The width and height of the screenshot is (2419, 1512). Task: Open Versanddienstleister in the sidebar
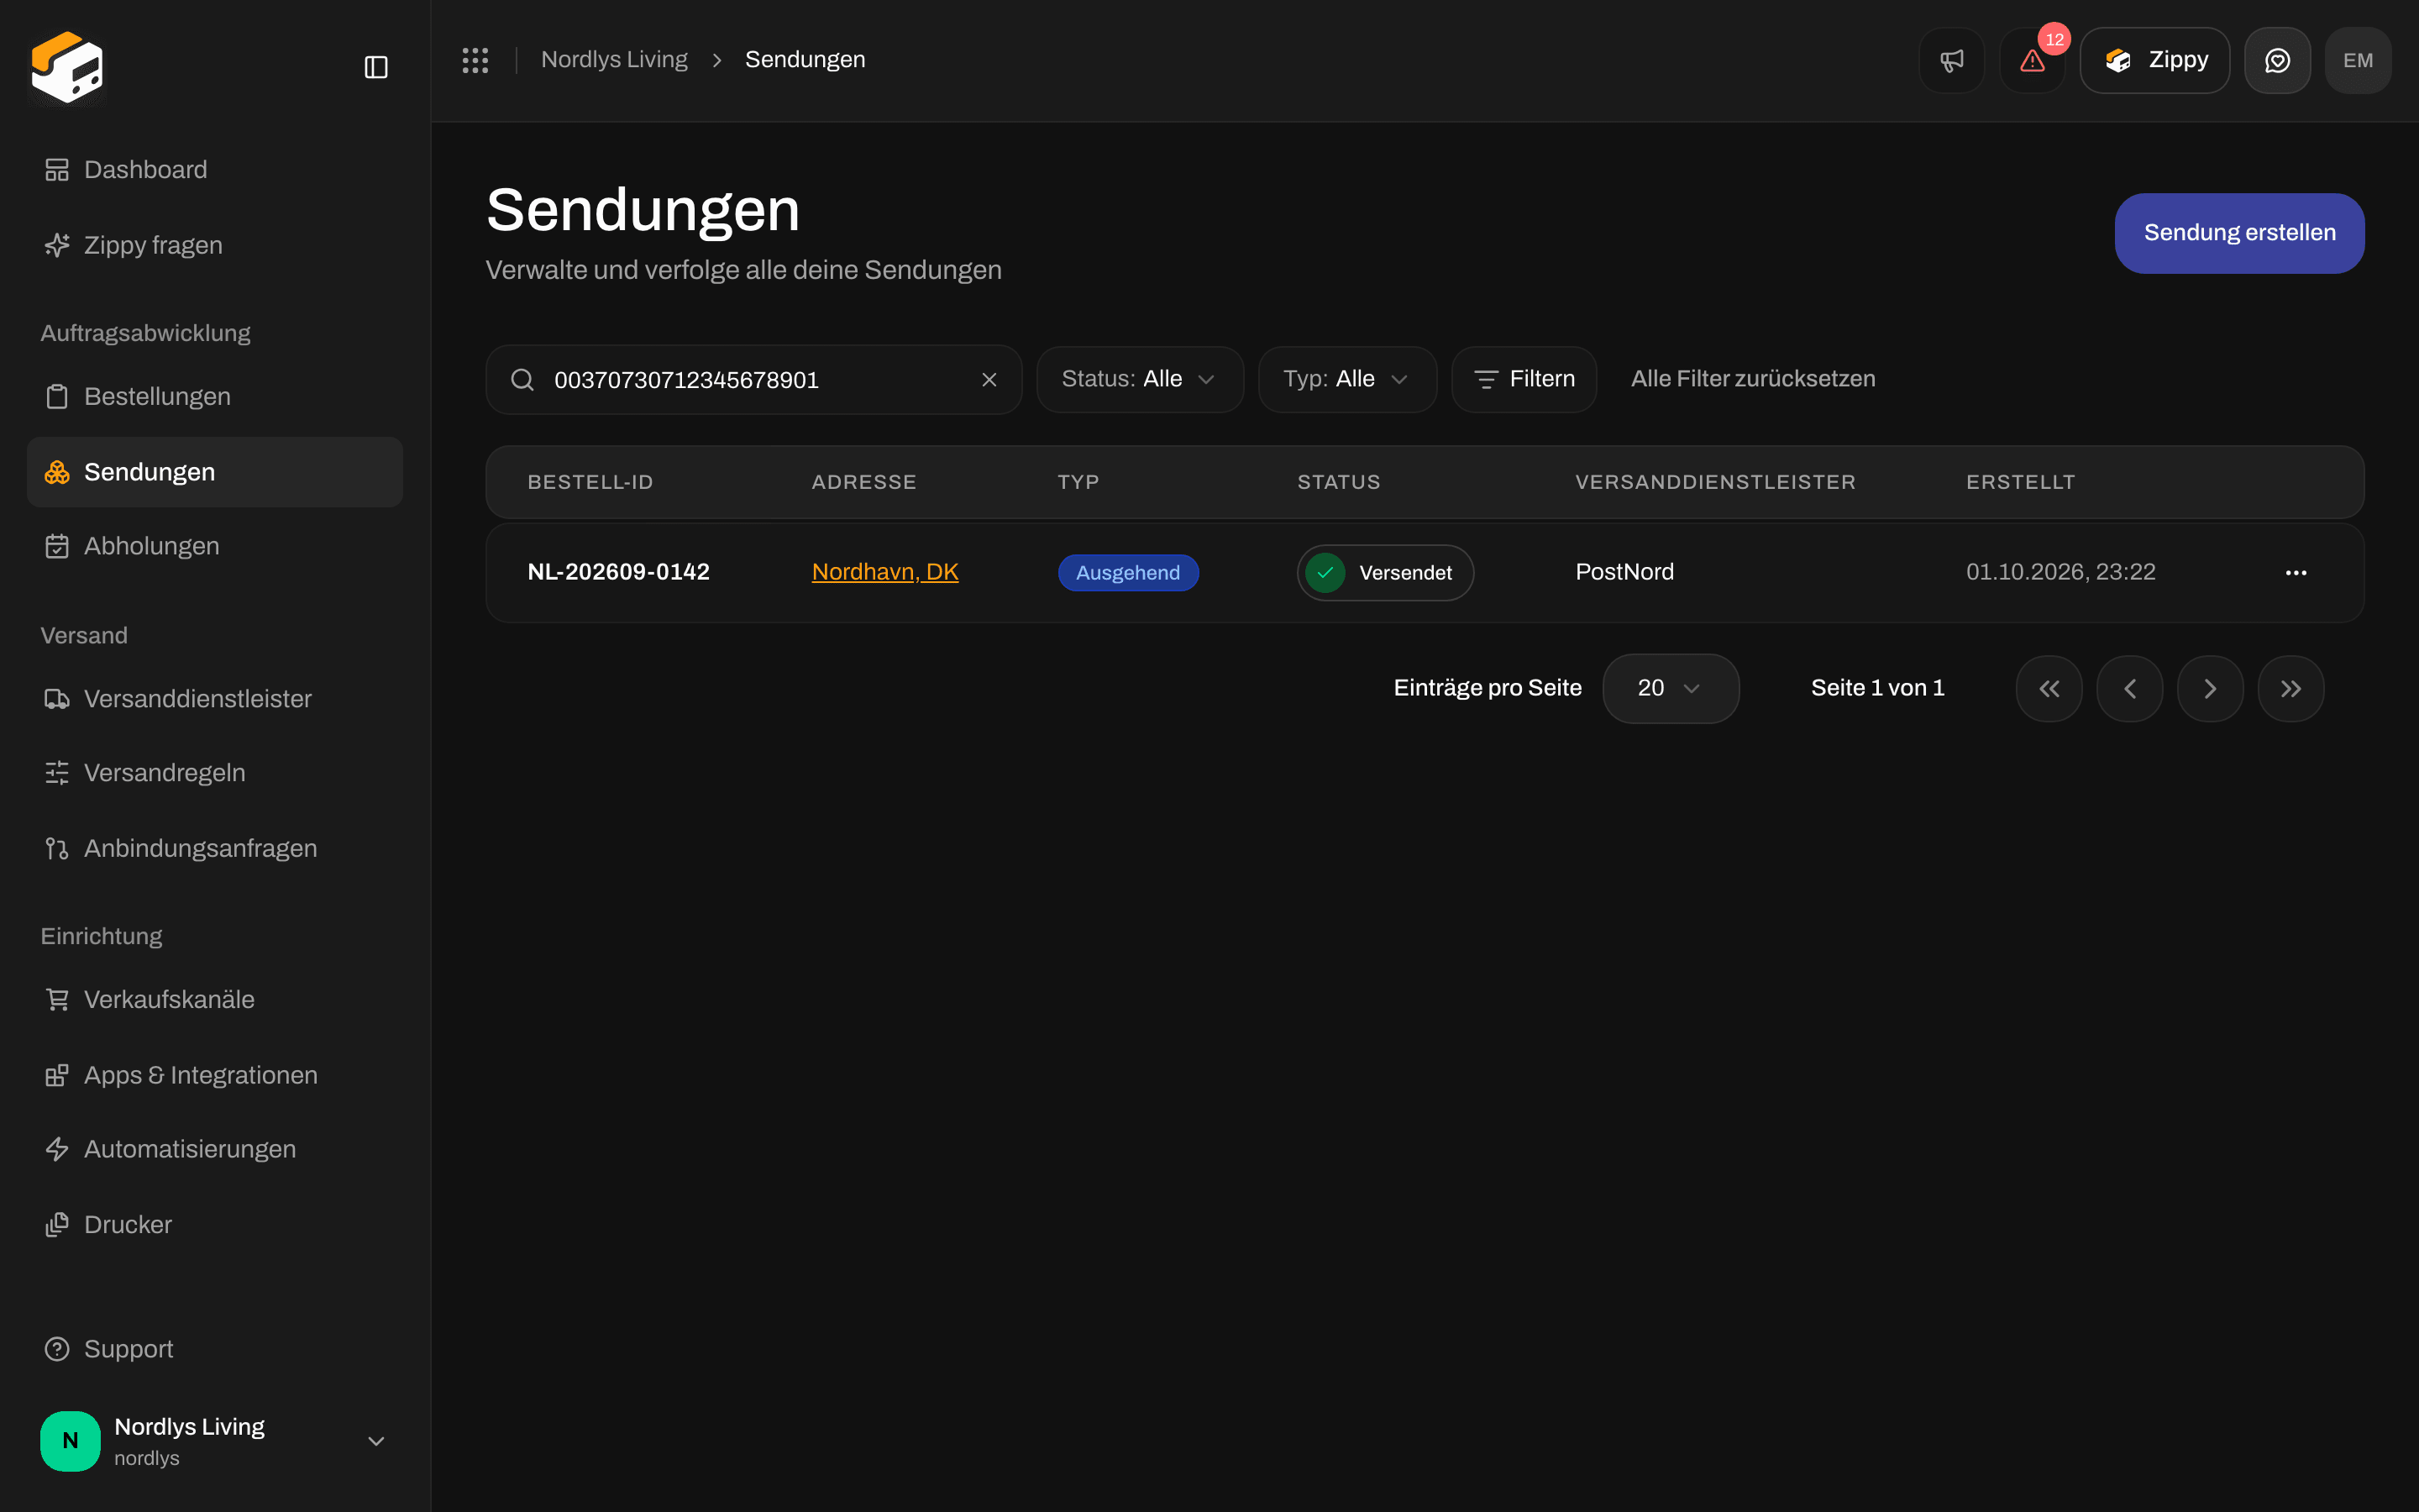[x=215, y=698]
